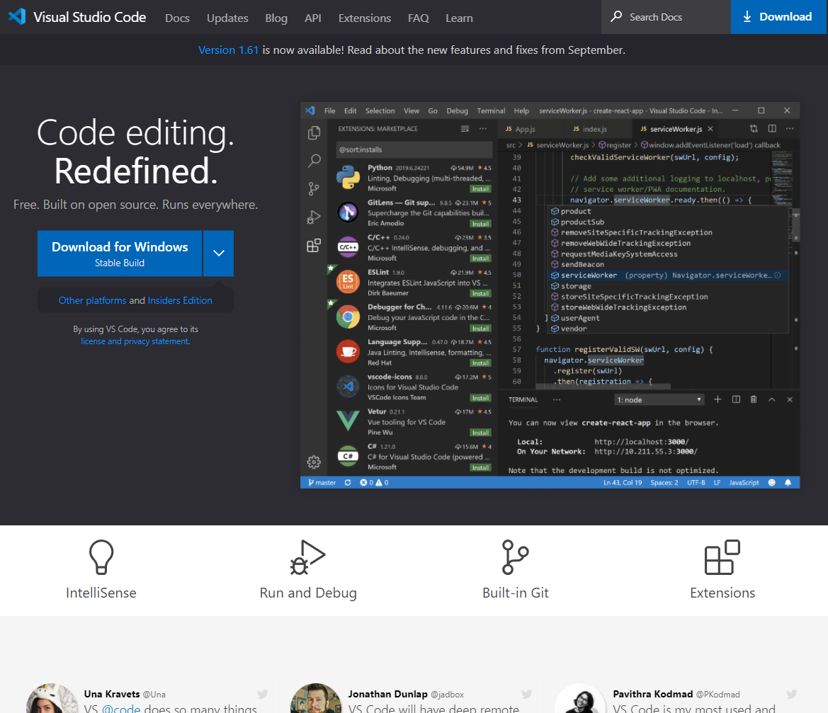Click the @code mention in Una's tweet
Screen dimensions: 828x713
pos(121,708)
